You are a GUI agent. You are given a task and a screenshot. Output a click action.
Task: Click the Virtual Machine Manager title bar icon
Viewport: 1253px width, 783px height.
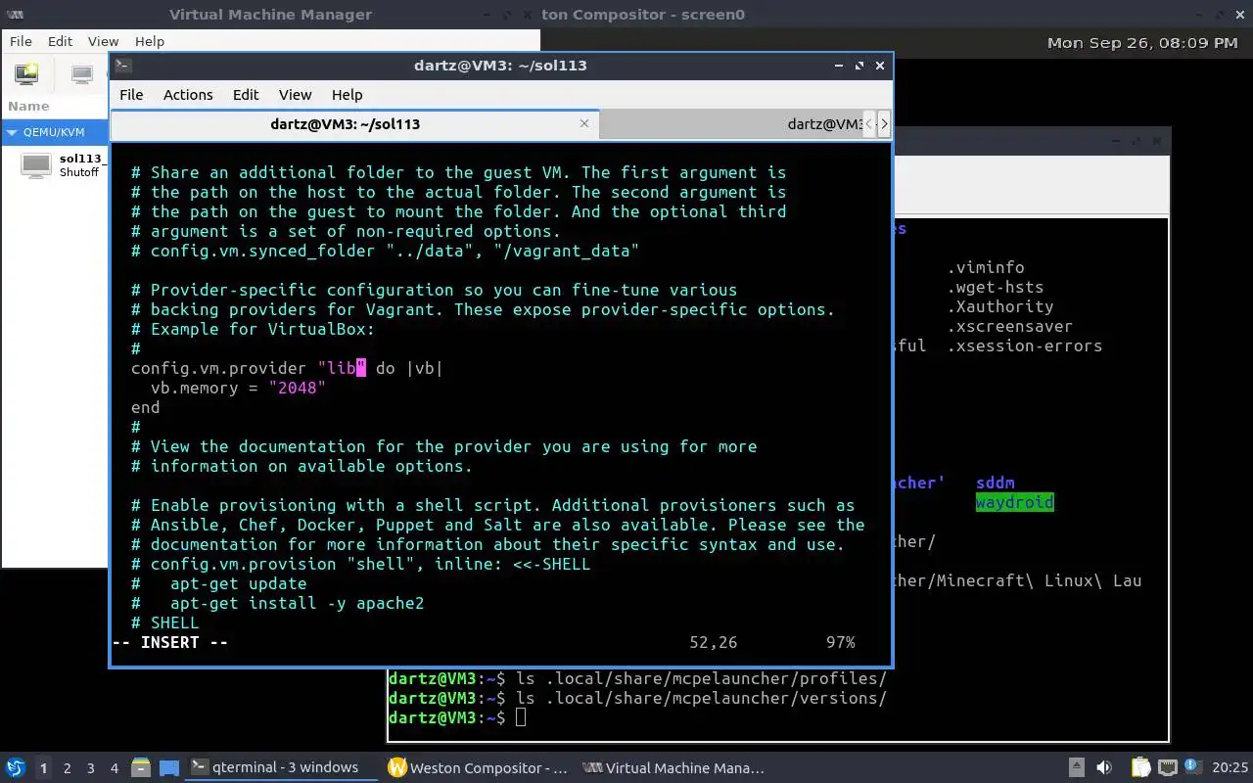tap(16, 15)
